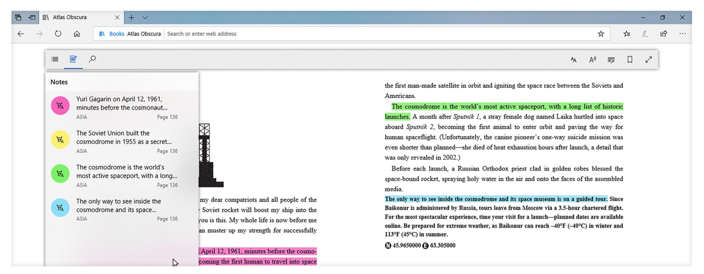The image size is (704, 274).
Task: Close the Atlas Obscura tab
Action: point(117,18)
